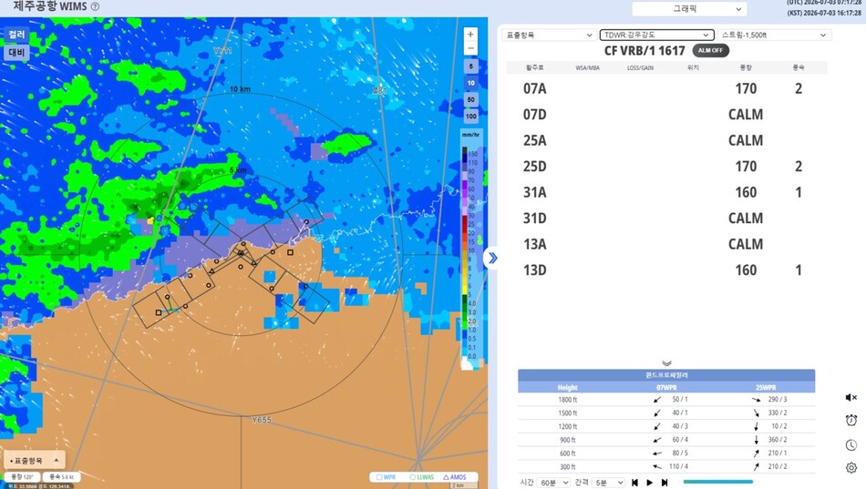Play the radar animation
The width and height of the screenshot is (866, 489).
tap(649, 483)
